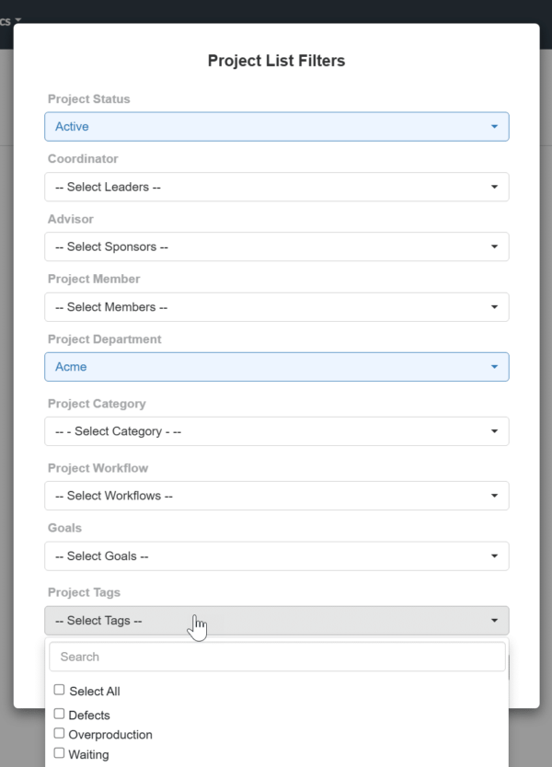Viewport: 552px width, 767px height.
Task: Open the Project Status dropdown showing Active
Action: [x=276, y=127]
